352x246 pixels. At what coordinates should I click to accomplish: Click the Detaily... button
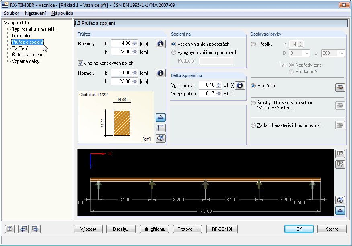tap(121, 229)
